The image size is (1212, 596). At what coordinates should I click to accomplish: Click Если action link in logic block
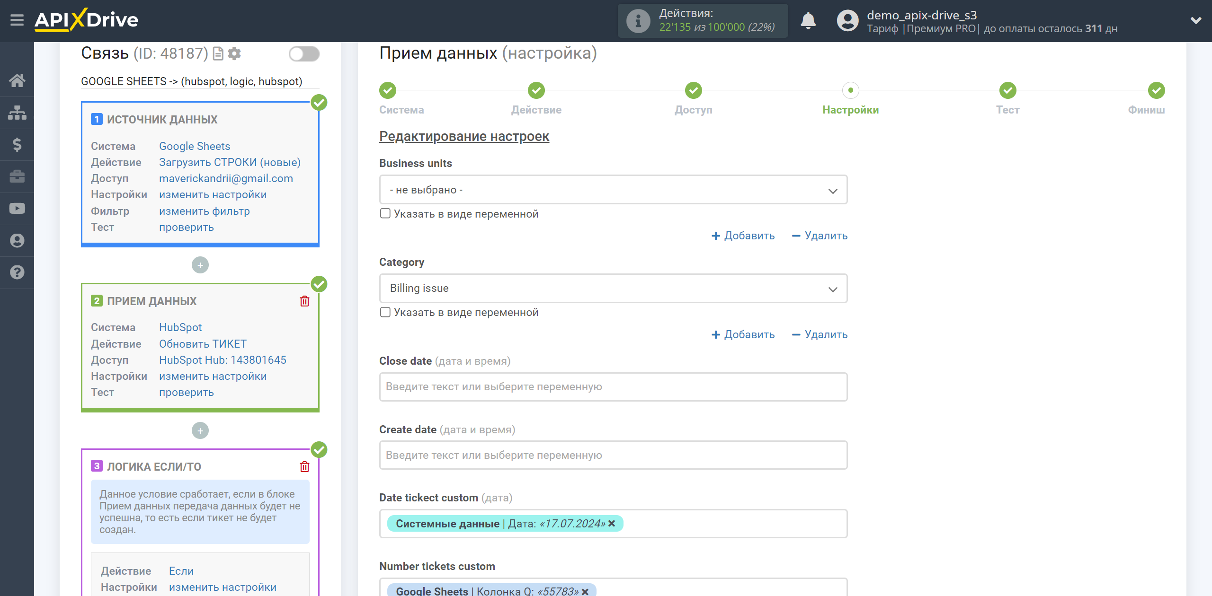click(181, 571)
